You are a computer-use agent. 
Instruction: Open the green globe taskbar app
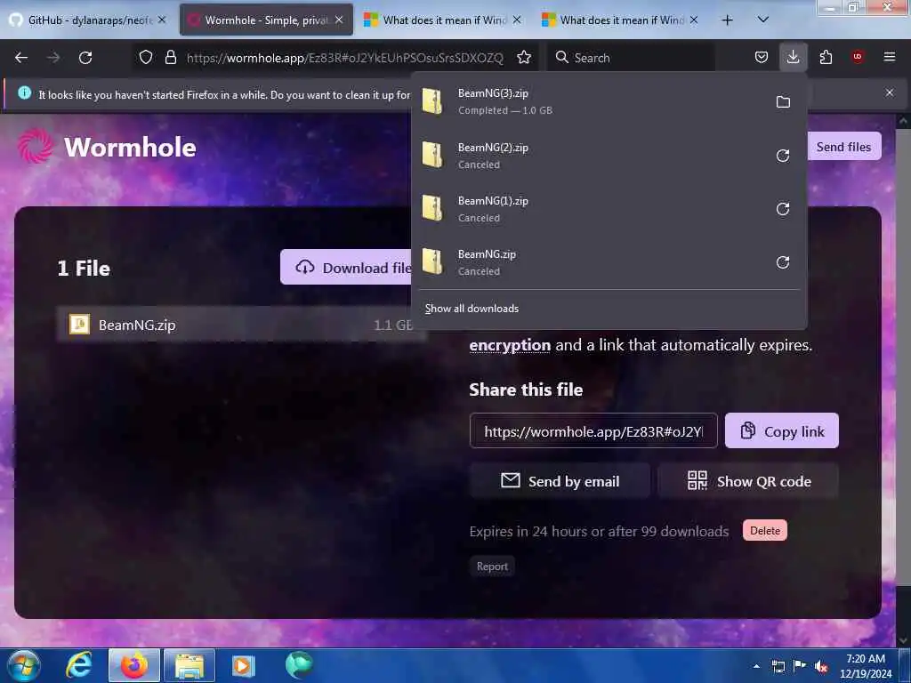tap(299, 665)
